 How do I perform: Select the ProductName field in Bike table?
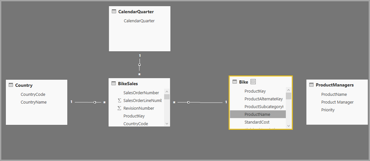pyautogui.click(x=257, y=115)
